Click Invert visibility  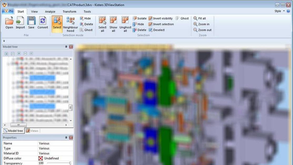coord(161,18)
